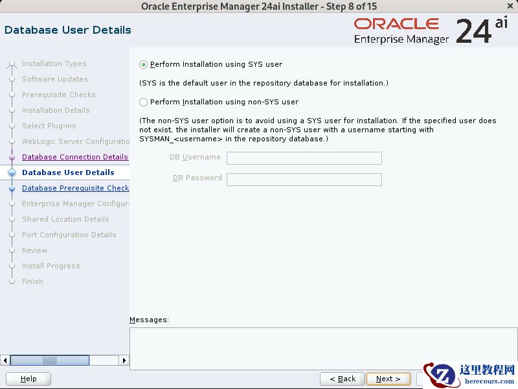This screenshot has height=389, width=518.
Task: Close the installer window
Action: [510, 6]
